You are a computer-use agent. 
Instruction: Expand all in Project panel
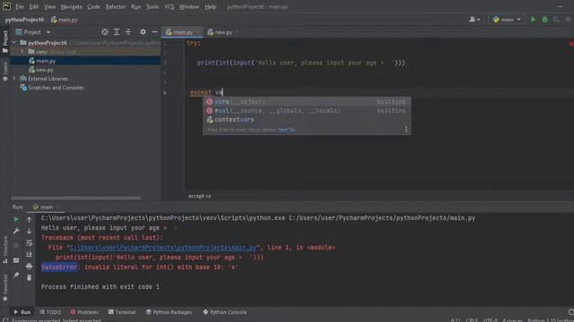pyautogui.click(x=117, y=32)
